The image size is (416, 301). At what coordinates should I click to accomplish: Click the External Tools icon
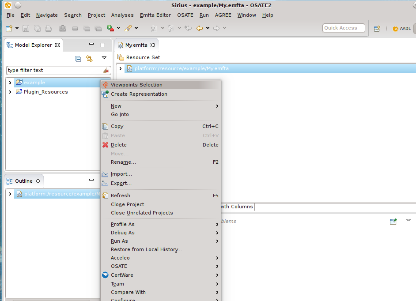[128, 28]
